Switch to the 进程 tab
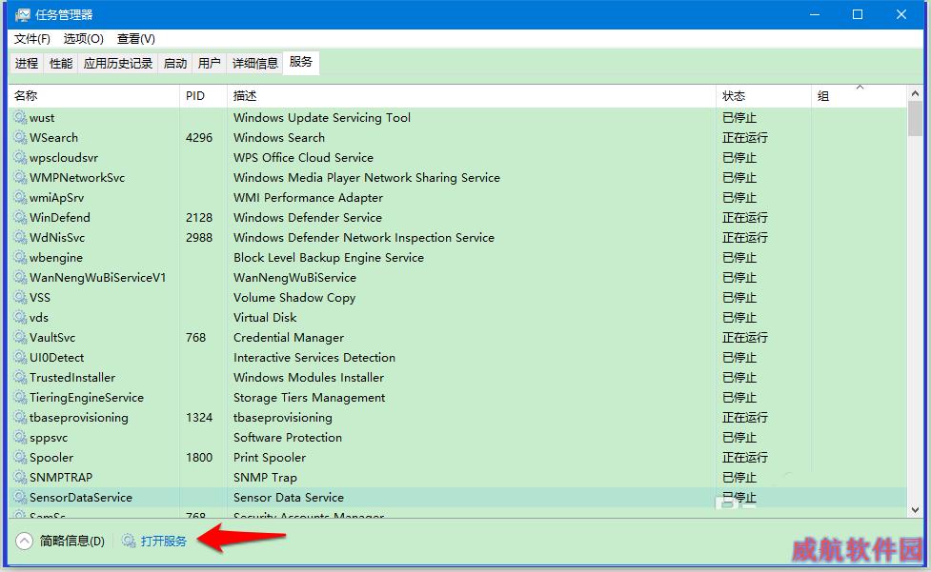Image resolution: width=931 pixels, height=572 pixels. pyautogui.click(x=27, y=63)
